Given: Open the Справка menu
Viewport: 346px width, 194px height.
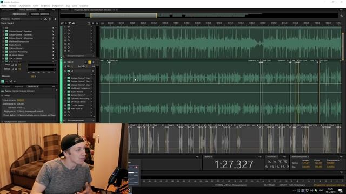Looking at the screenshot, I should (84, 6).
